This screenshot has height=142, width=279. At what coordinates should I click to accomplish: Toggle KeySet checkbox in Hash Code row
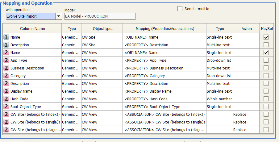266,99
